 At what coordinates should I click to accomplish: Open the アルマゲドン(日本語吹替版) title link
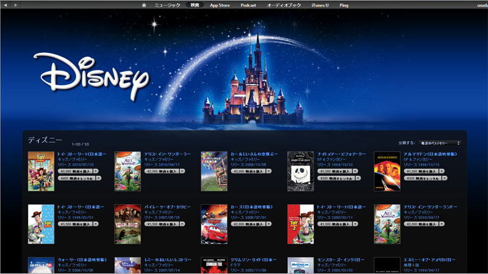(431, 154)
